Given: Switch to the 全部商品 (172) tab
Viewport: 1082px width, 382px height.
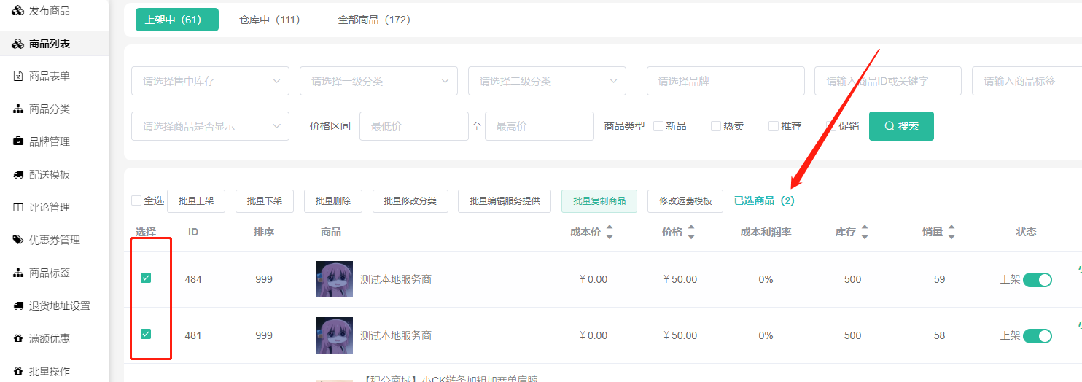Looking at the screenshot, I should point(374,20).
